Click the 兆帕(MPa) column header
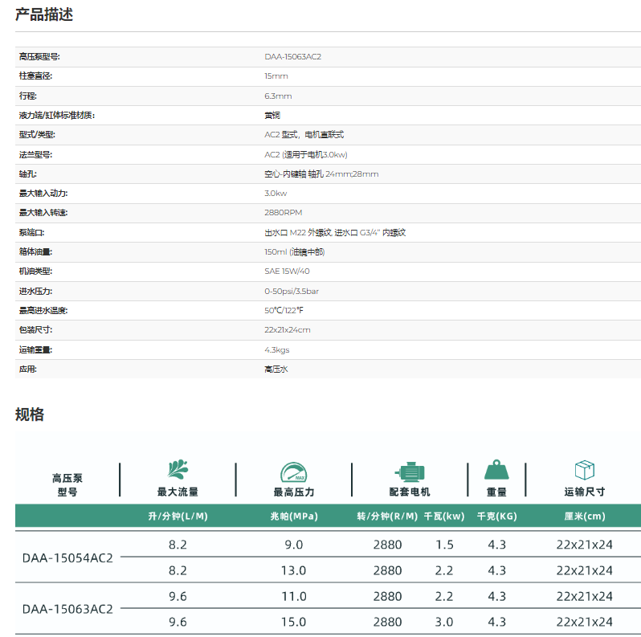 293,517
